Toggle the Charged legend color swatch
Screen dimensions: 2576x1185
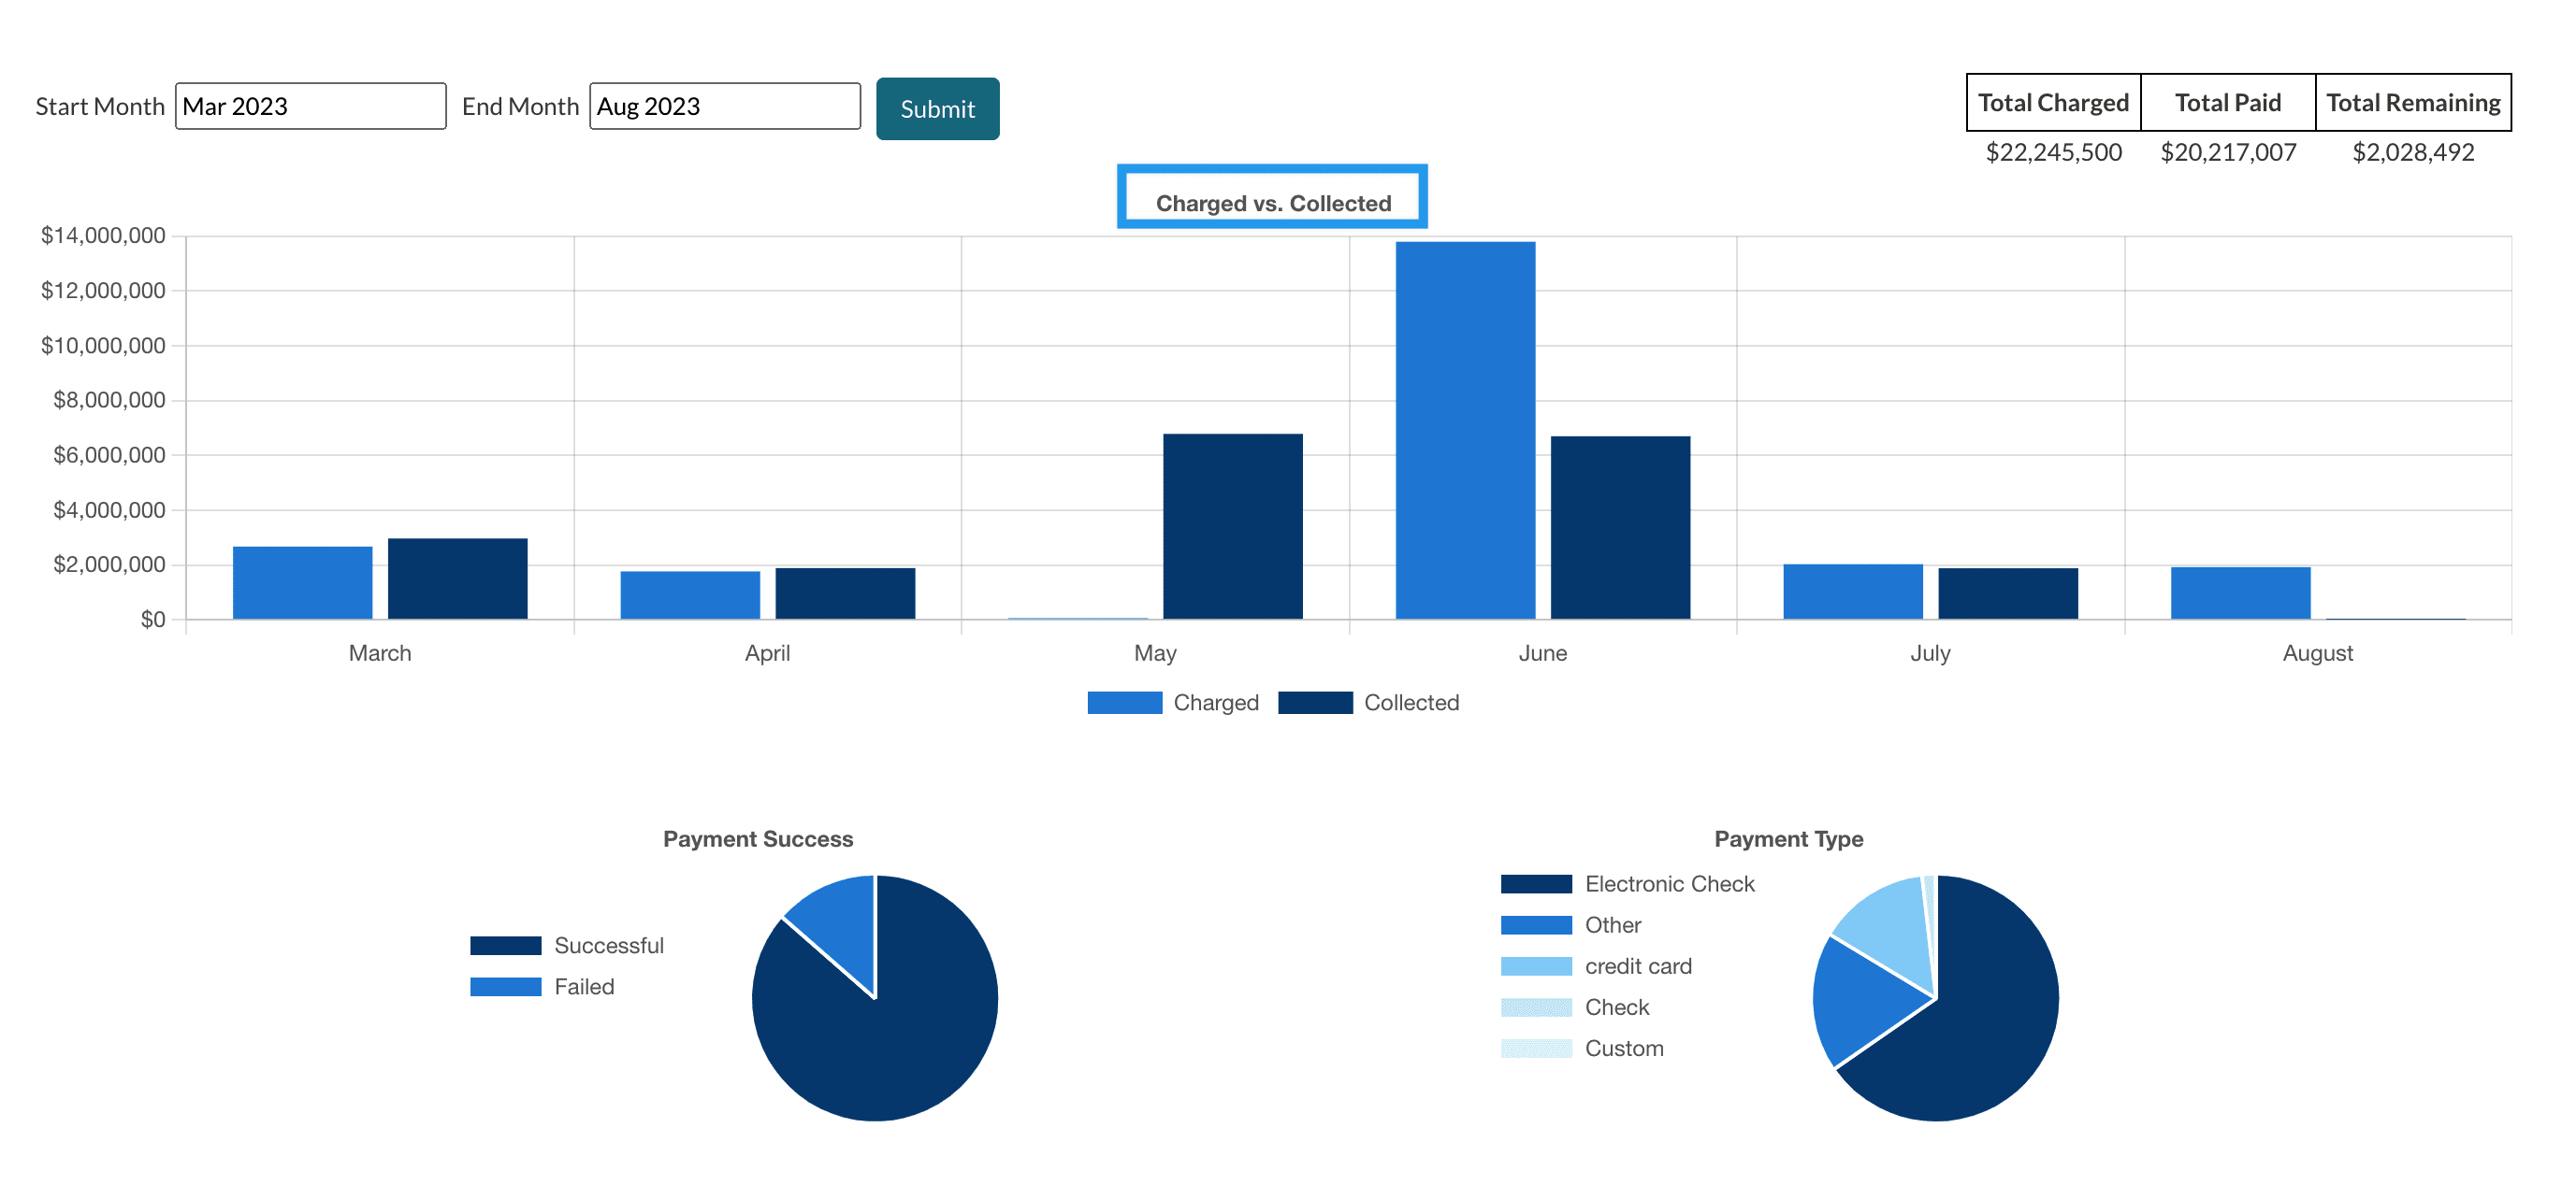coord(1124,703)
